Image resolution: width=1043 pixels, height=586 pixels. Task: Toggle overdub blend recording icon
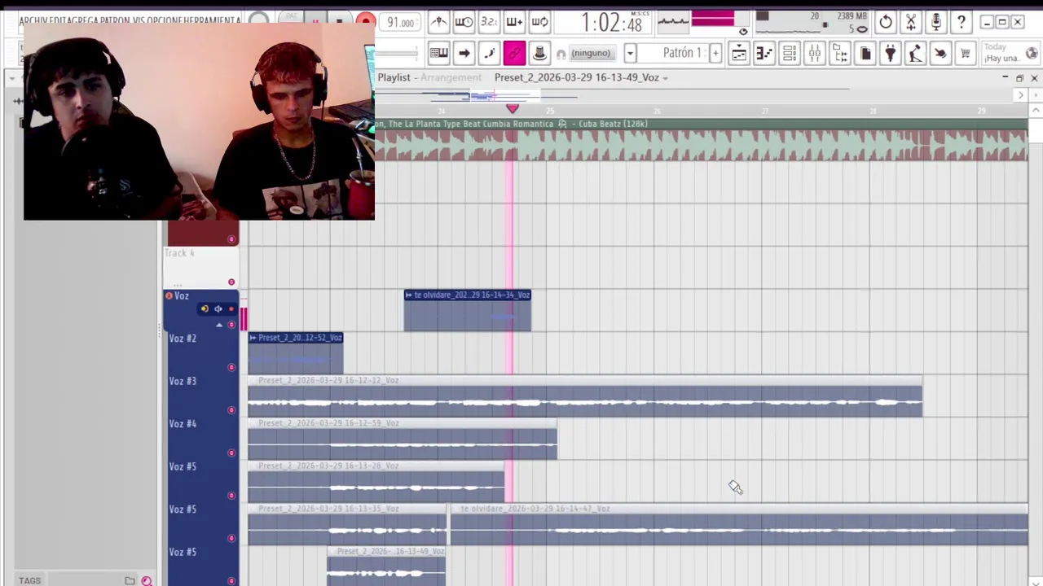(x=514, y=22)
